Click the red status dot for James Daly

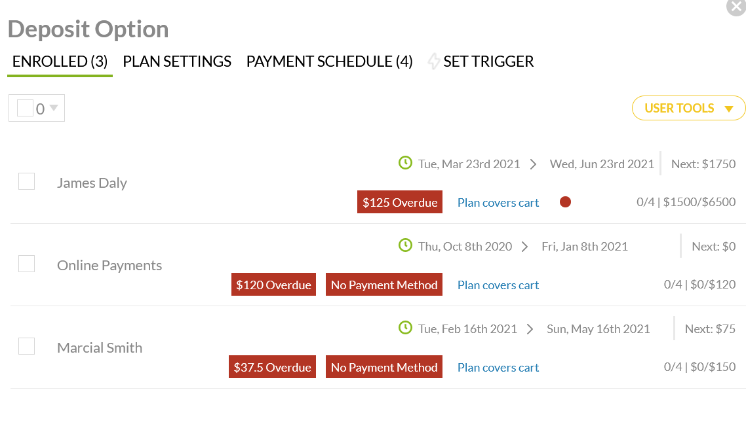(565, 202)
